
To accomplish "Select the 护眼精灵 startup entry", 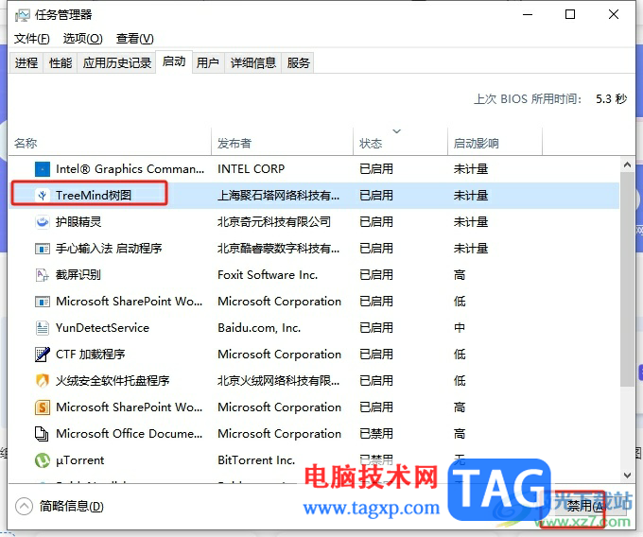I will tap(78, 222).
